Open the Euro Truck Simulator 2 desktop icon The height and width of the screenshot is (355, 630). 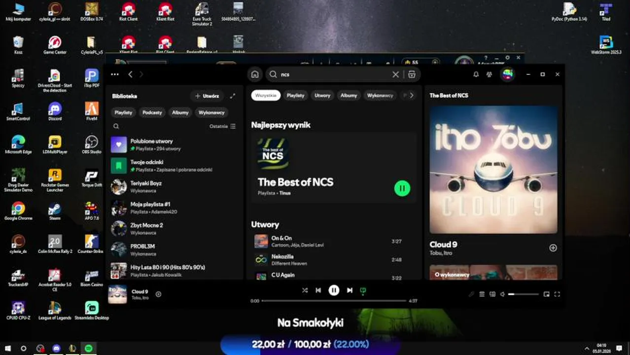pos(202,14)
